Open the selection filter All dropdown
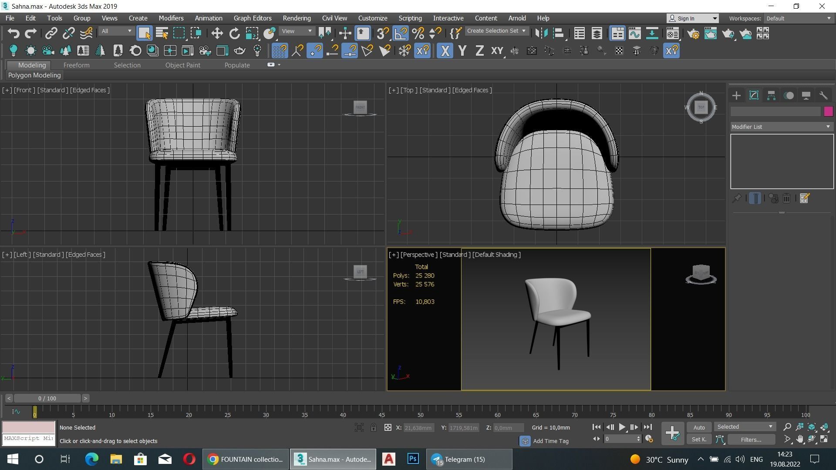 coord(116,31)
